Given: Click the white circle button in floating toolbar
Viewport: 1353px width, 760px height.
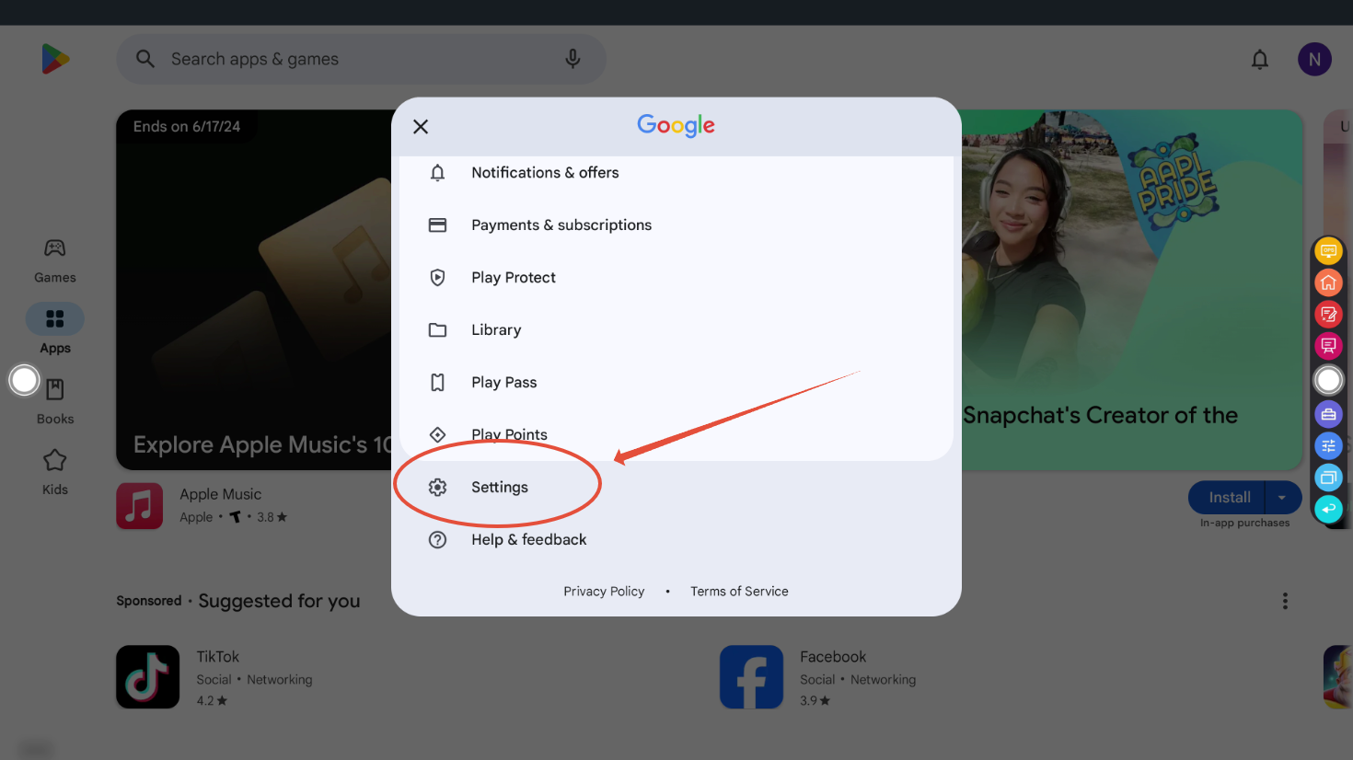Looking at the screenshot, I should [x=1328, y=380].
